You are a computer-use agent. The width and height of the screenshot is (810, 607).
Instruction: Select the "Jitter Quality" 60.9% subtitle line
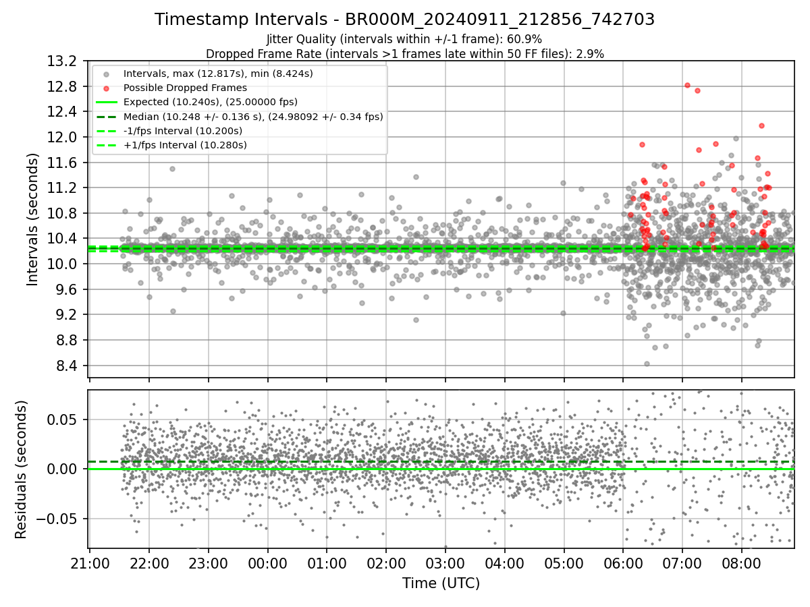(404, 40)
